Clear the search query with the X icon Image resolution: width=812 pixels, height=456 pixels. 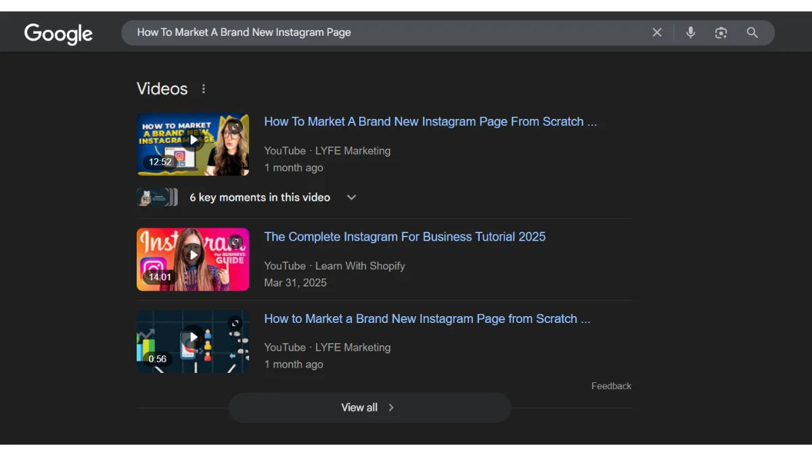656,32
